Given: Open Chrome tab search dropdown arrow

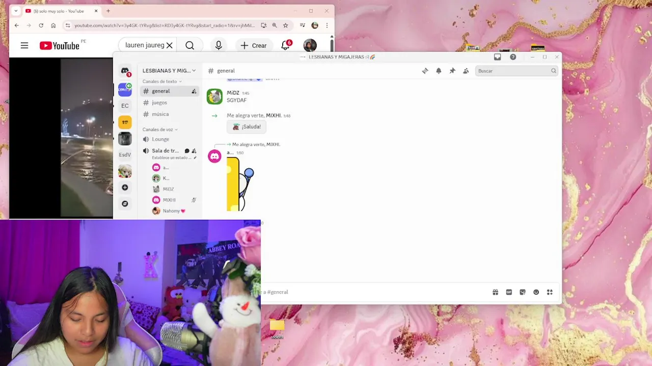Looking at the screenshot, I should (16, 11).
